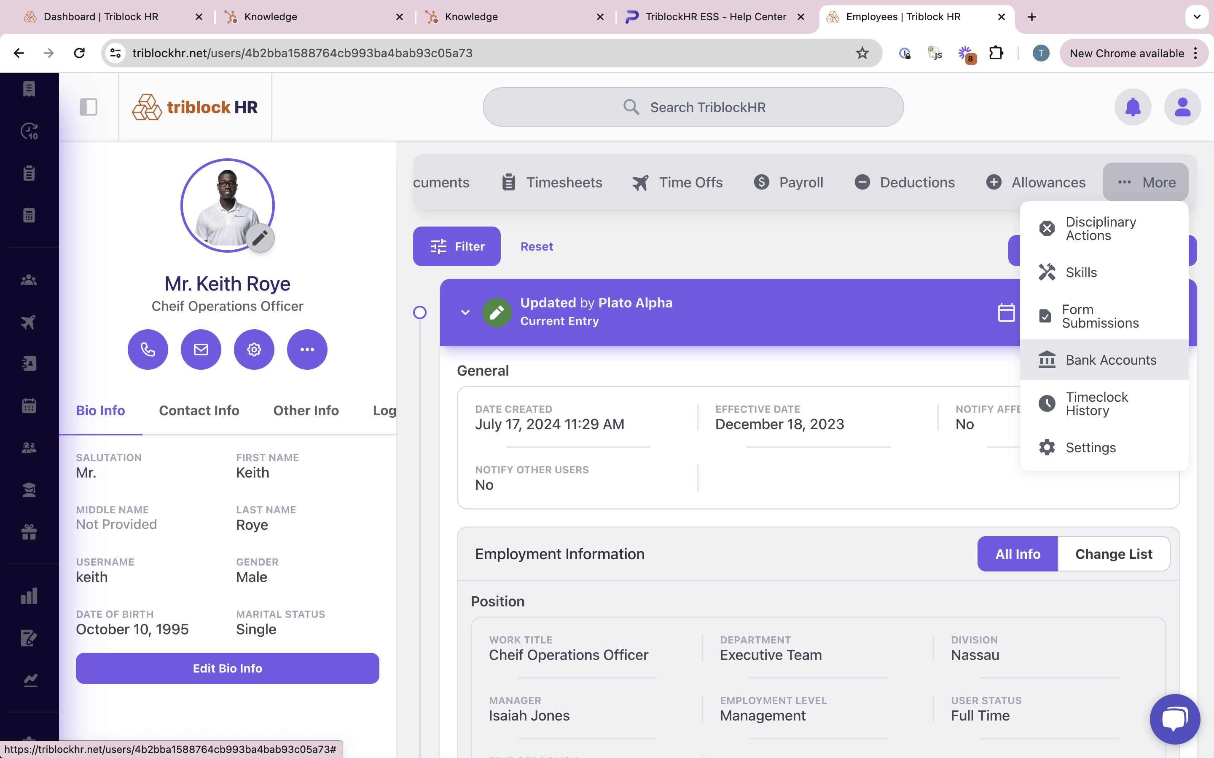Select Settings from the More menu

tap(1104, 448)
